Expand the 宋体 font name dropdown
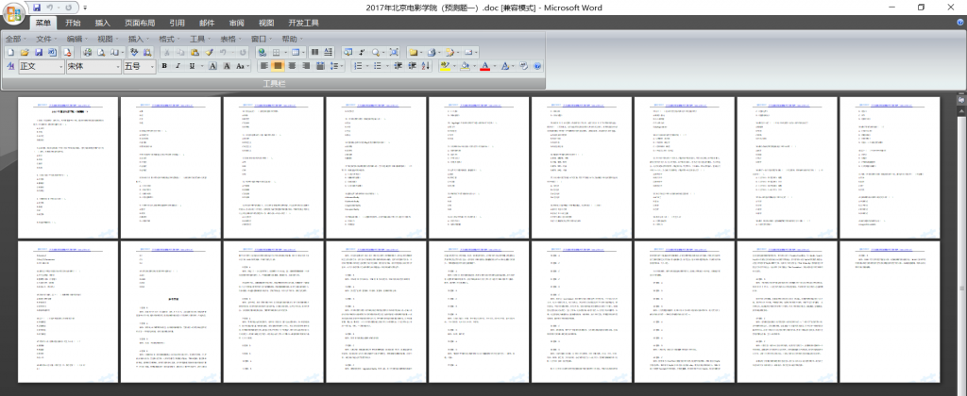Viewport: 967px width, 396px height. tap(117, 67)
